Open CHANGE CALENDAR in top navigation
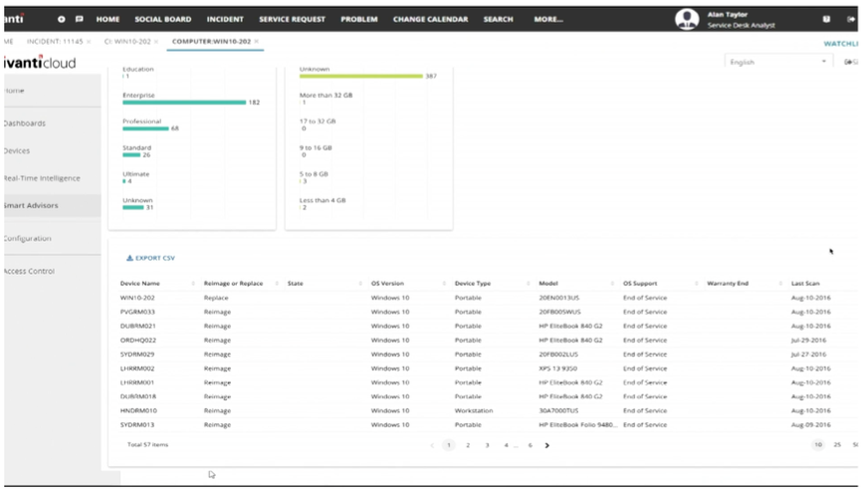This screenshot has height=497, width=863. [x=430, y=19]
